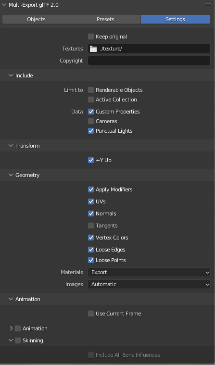Screen dimensions: 215x365
Task: Click the folder icon in Textures field
Action: [x=93, y=49]
